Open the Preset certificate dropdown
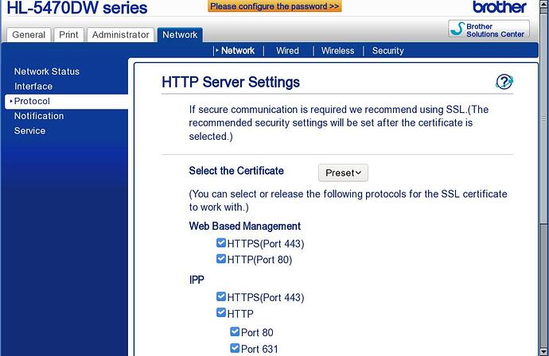The height and width of the screenshot is (356, 549). pos(343,172)
